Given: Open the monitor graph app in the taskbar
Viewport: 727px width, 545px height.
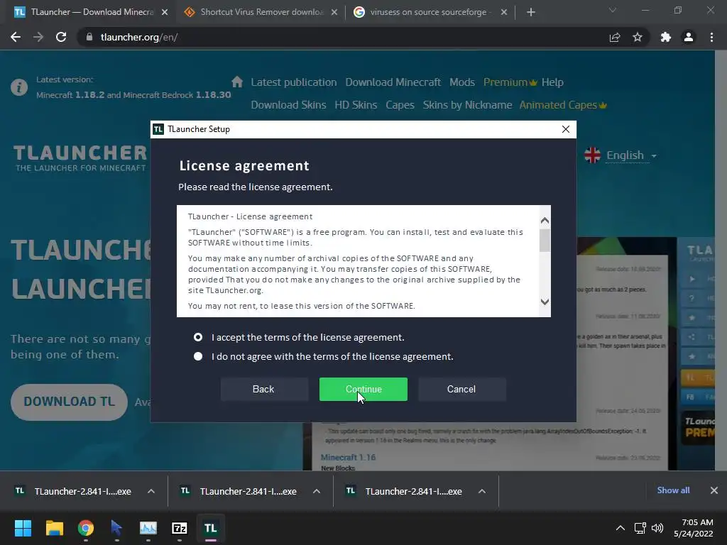Looking at the screenshot, I should click(148, 528).
